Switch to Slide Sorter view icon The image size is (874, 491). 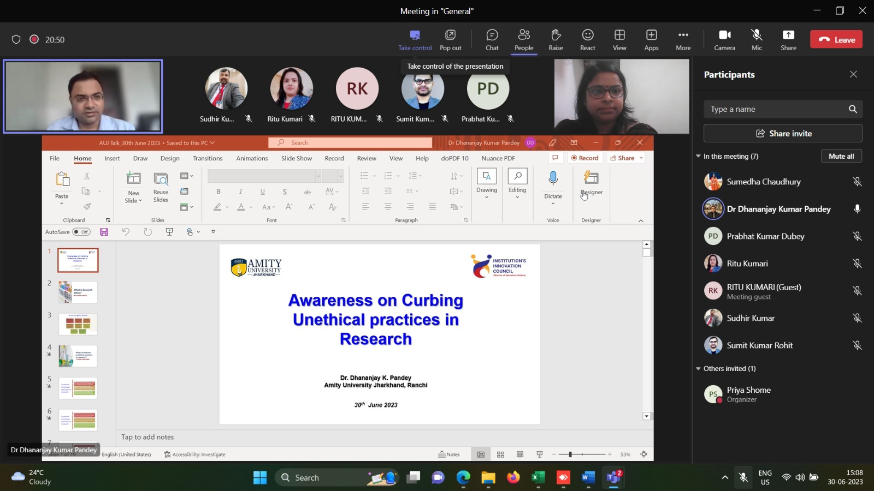(x=500, y=454)
